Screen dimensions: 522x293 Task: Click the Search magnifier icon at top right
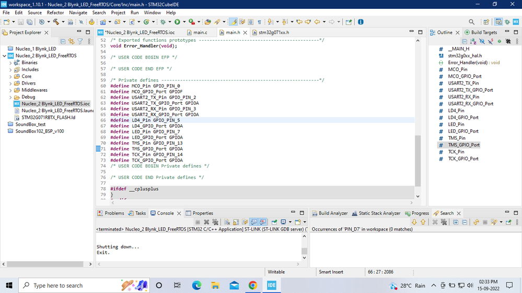[472, 22]
